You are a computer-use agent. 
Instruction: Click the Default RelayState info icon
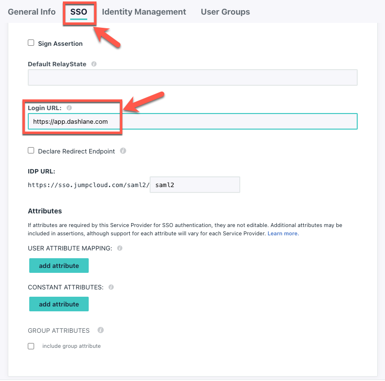tap(94, 64)
